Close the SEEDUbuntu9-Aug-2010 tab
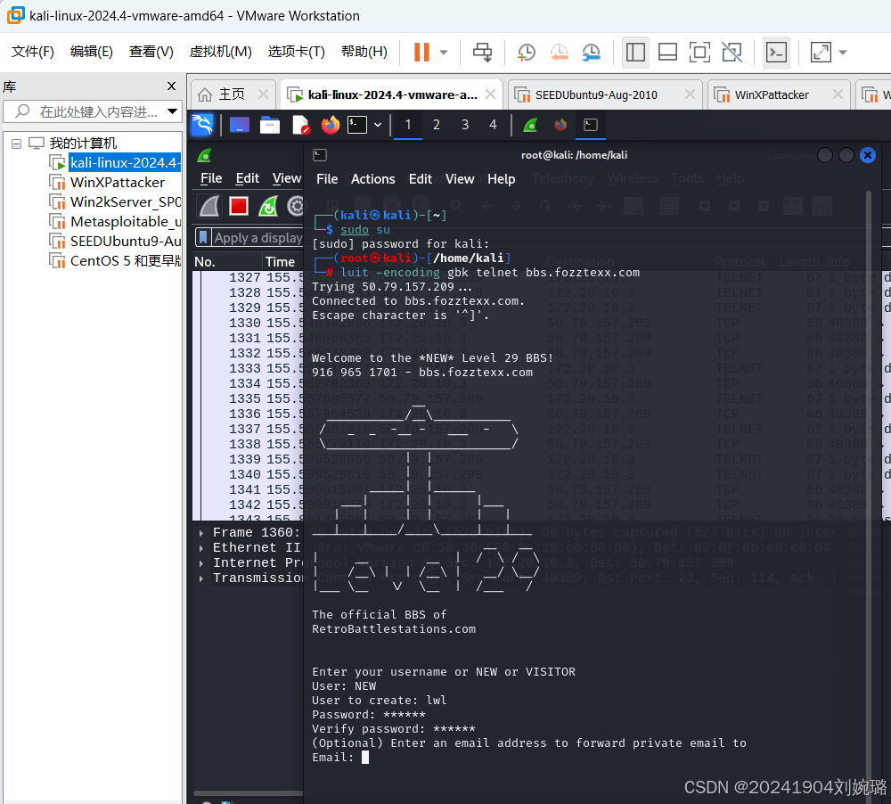The image size is (891, 804). coord(690,94)
